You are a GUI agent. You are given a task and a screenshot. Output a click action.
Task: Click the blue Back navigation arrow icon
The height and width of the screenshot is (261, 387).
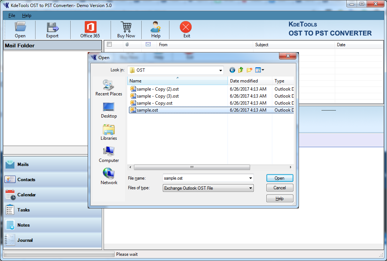click(232, 70)
